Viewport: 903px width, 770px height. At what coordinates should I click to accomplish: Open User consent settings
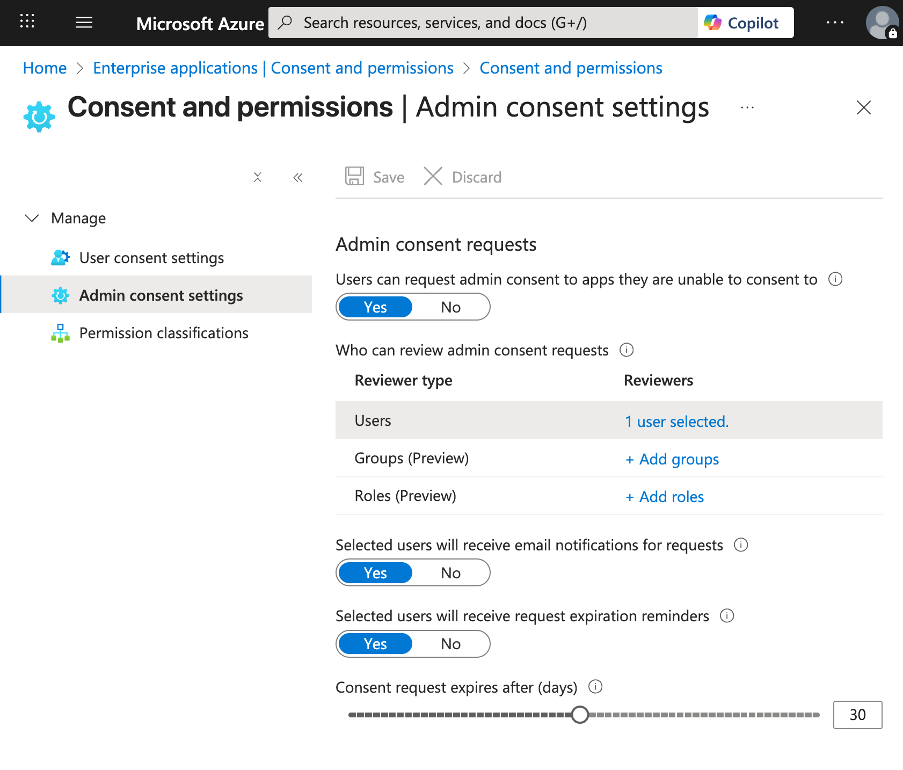pos(151,258)
